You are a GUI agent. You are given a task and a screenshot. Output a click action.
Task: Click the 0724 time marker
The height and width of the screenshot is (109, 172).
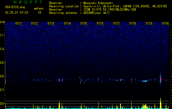tap(67, 23)
